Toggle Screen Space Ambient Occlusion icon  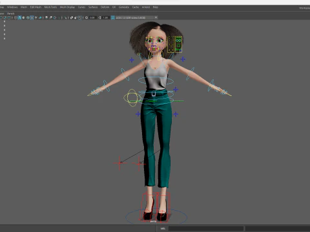46,17
